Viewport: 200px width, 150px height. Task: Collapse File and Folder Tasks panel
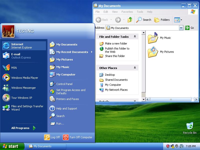135,36
